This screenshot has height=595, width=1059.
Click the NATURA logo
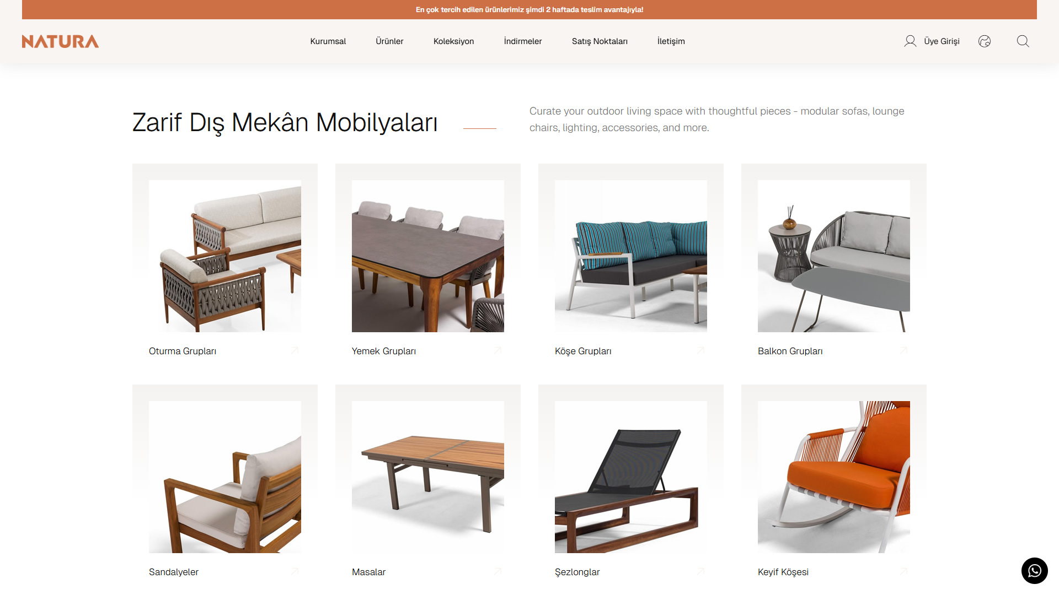[60, 41]
